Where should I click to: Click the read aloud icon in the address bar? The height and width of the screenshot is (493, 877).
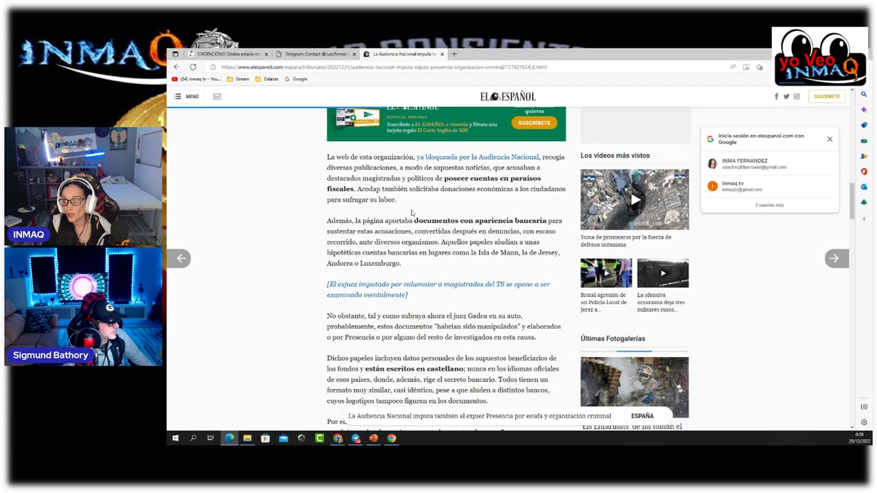(733, 67)
